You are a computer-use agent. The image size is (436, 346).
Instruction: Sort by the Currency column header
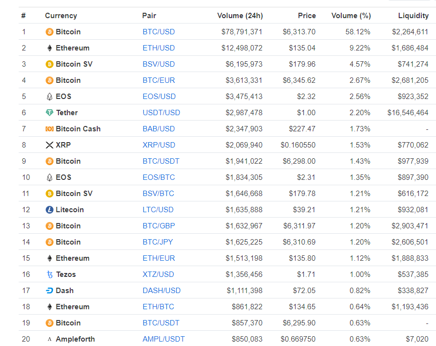pyautogui.click(x=61, y=16)
